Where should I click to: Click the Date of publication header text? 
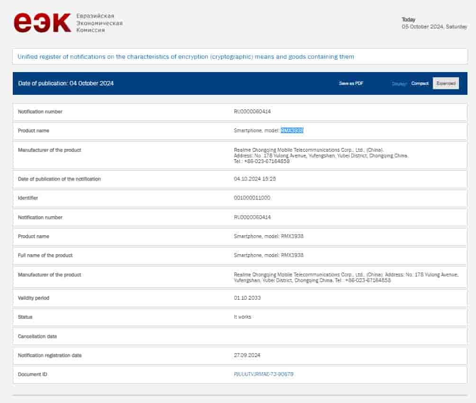[66, 83]
